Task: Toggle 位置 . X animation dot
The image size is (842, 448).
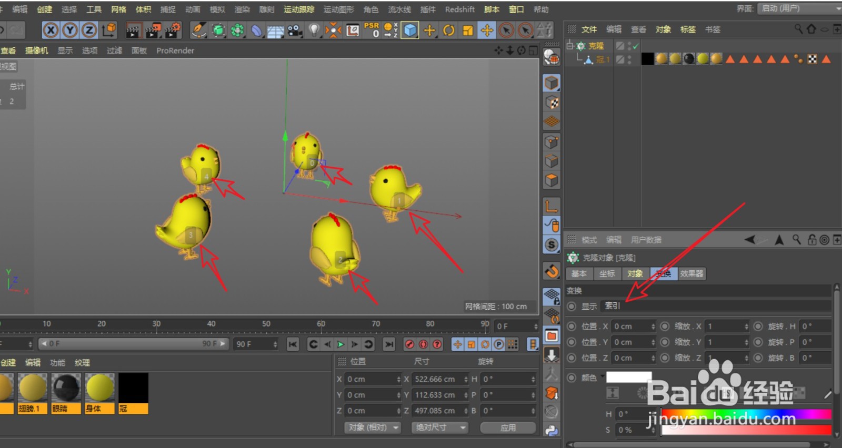Action: 572,327
